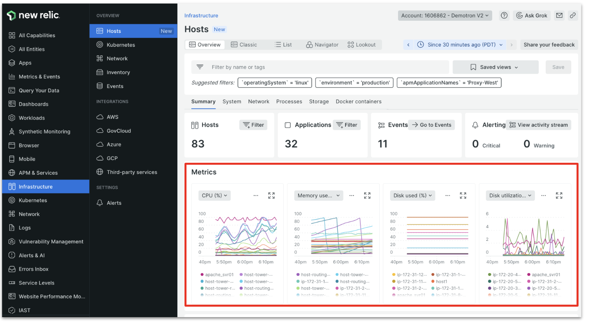Open Alerts under Settings in submenu
Image resolution: width=589 pixels, height=325 pixels.
tap(133, 203)
